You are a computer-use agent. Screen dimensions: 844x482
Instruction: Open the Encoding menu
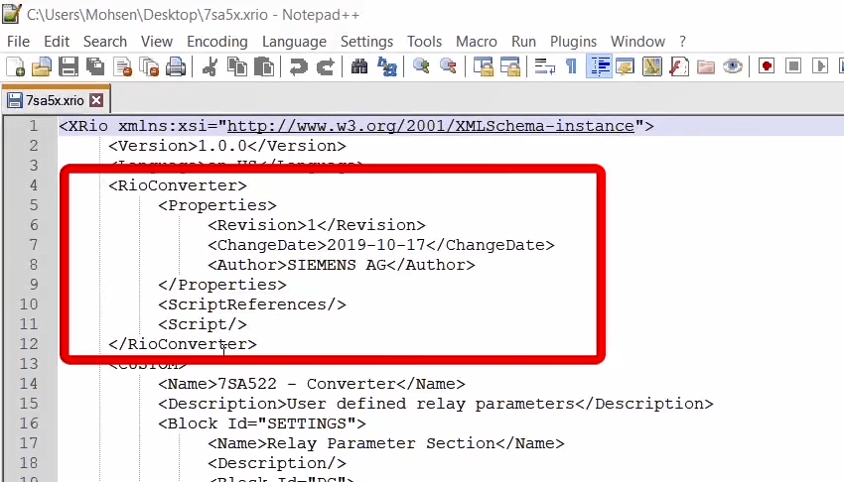(217, 41)
